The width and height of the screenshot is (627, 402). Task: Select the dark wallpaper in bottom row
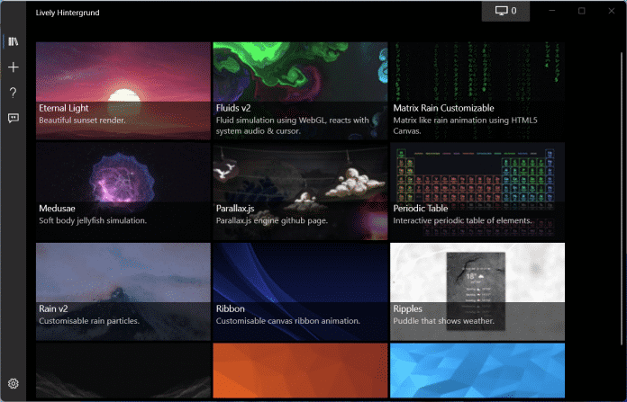(123, 370)
